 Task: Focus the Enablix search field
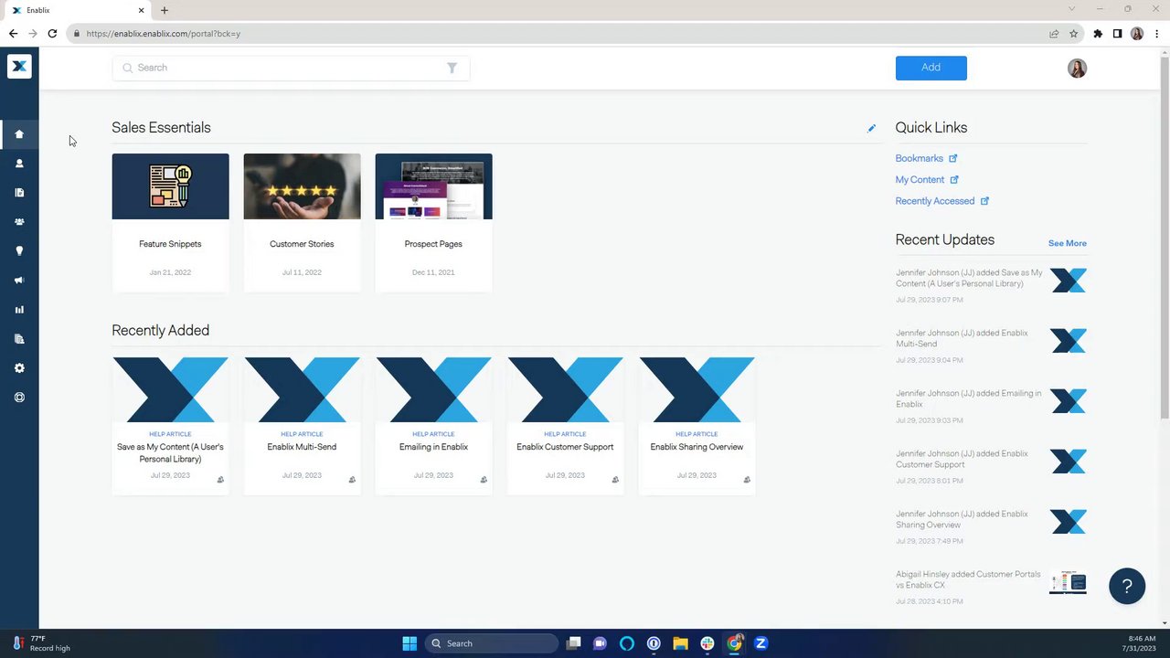[x=291, y=68]
